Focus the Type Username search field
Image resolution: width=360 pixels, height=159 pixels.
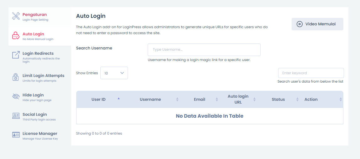[x=204, y=50]
